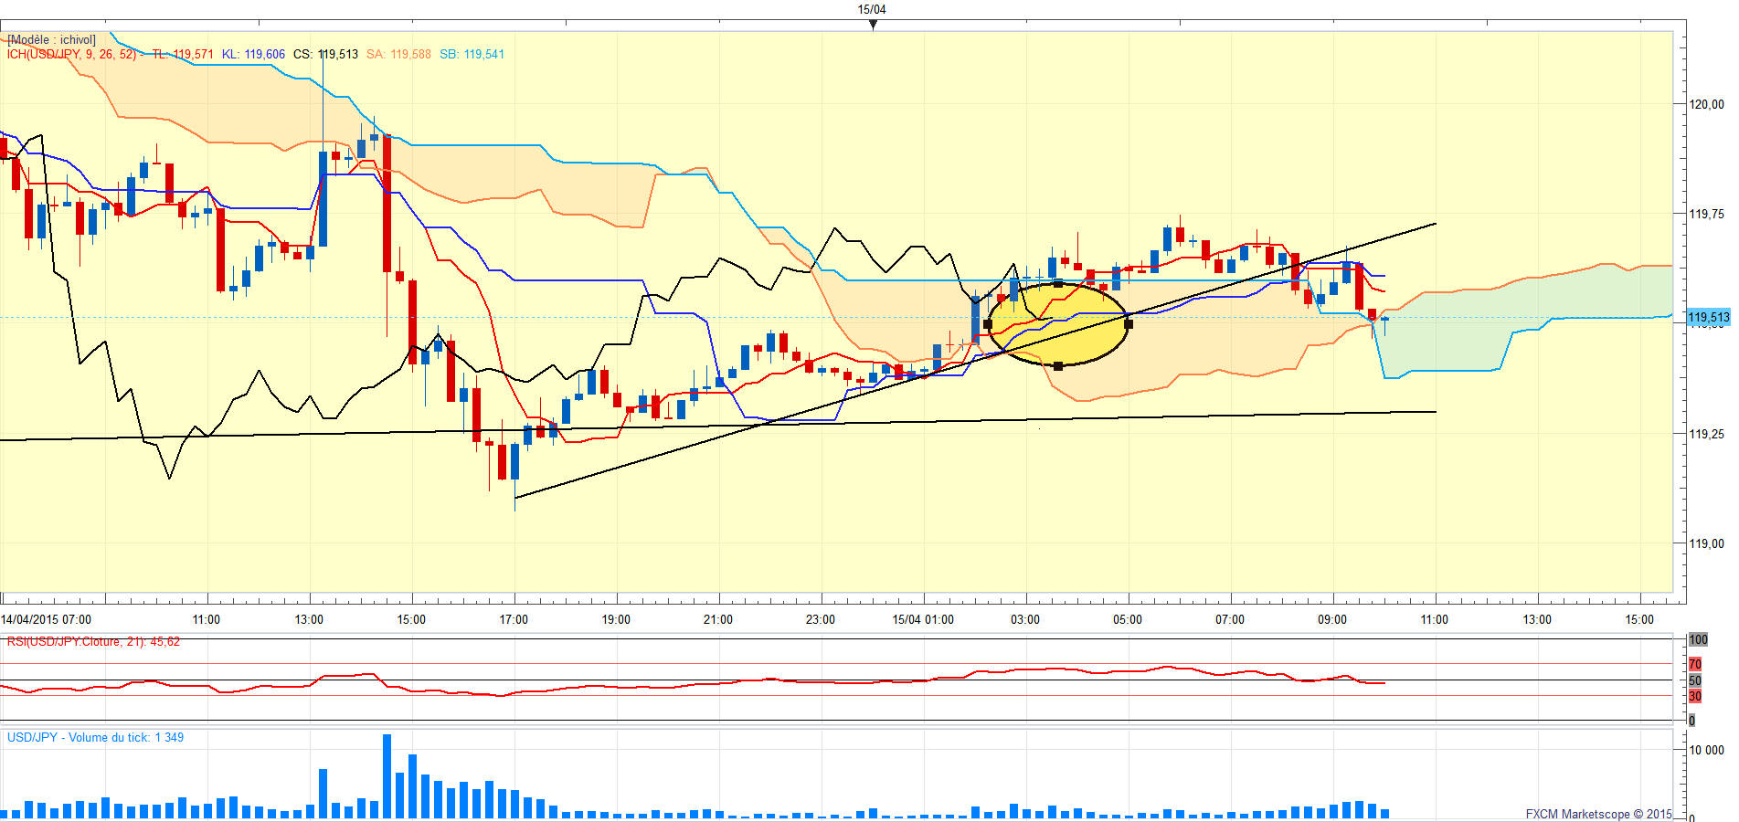The image size is (1739, 822).
Task: Select the RSI(USD/JPY.Cloture, 21) indicator label
Action: tap(93, 642)
